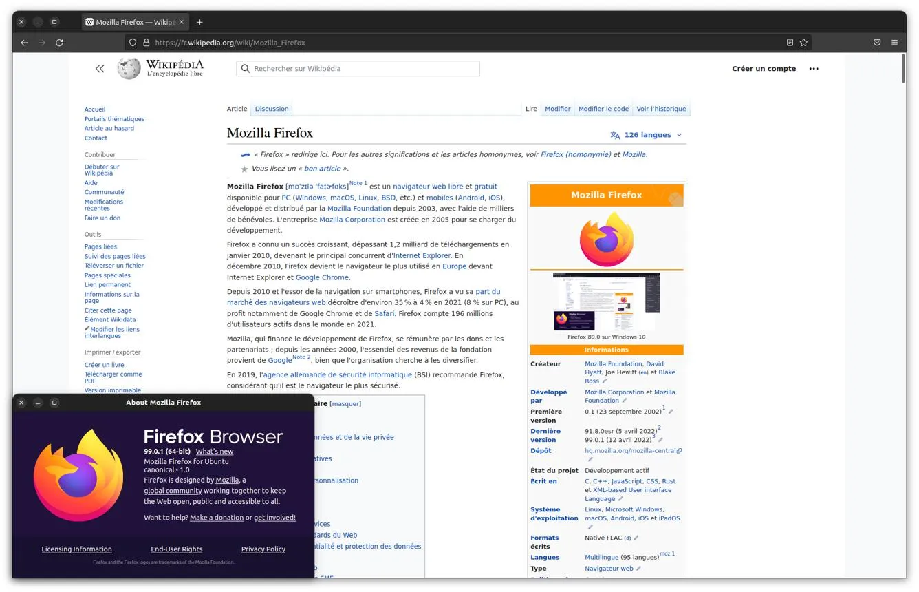The width and height of the screenshot is (919, 592).
Task: Open a new tab with plus icon
Action: (199, 22)
